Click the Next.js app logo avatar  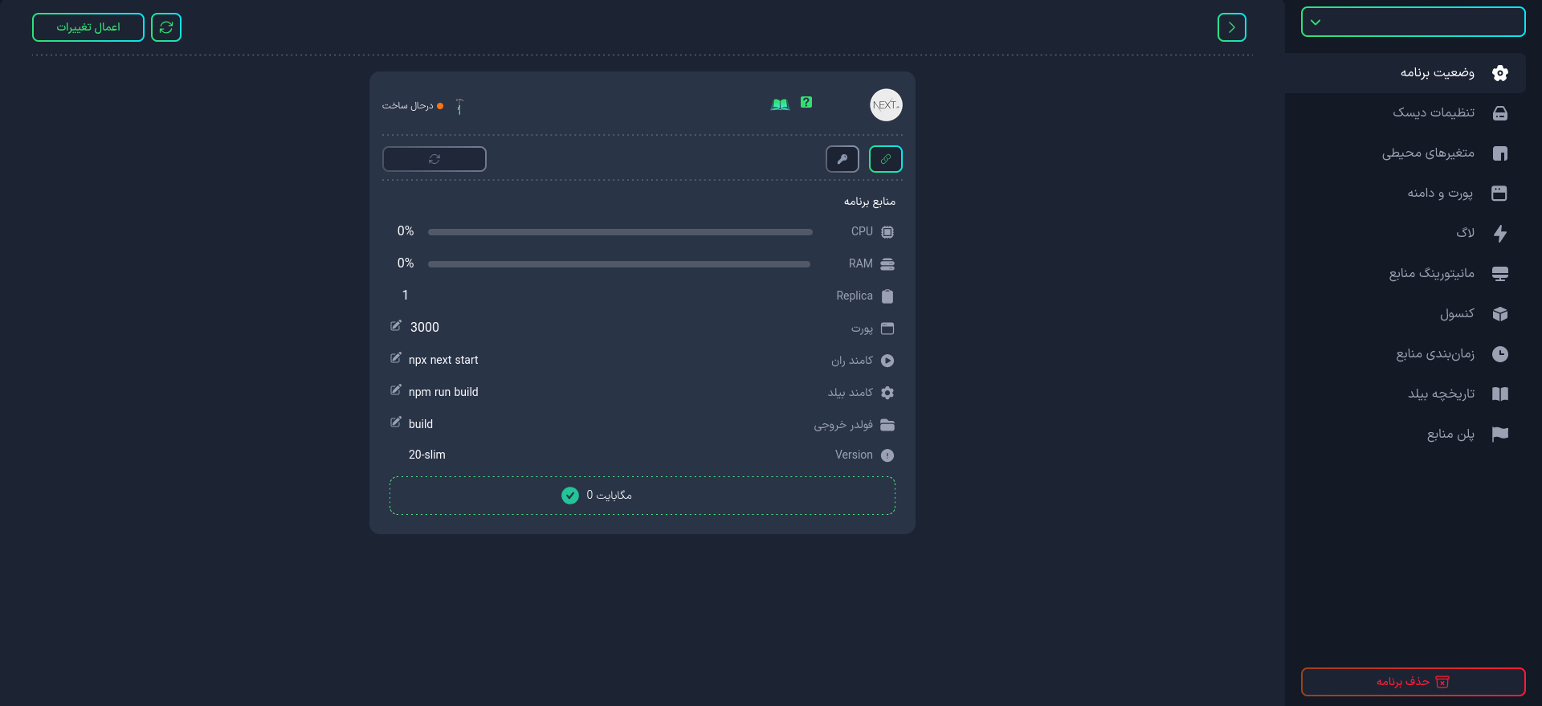(x=886, y=105)
